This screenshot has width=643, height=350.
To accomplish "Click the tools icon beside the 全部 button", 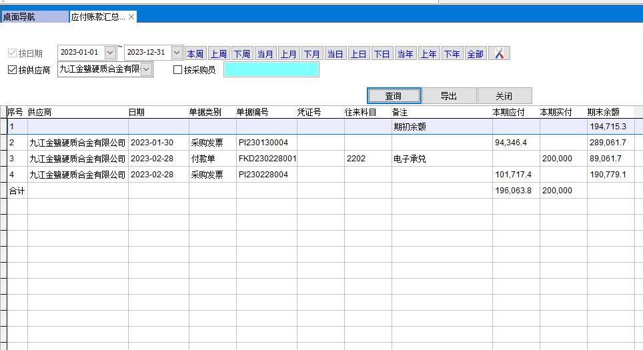I will coord(499,53).
